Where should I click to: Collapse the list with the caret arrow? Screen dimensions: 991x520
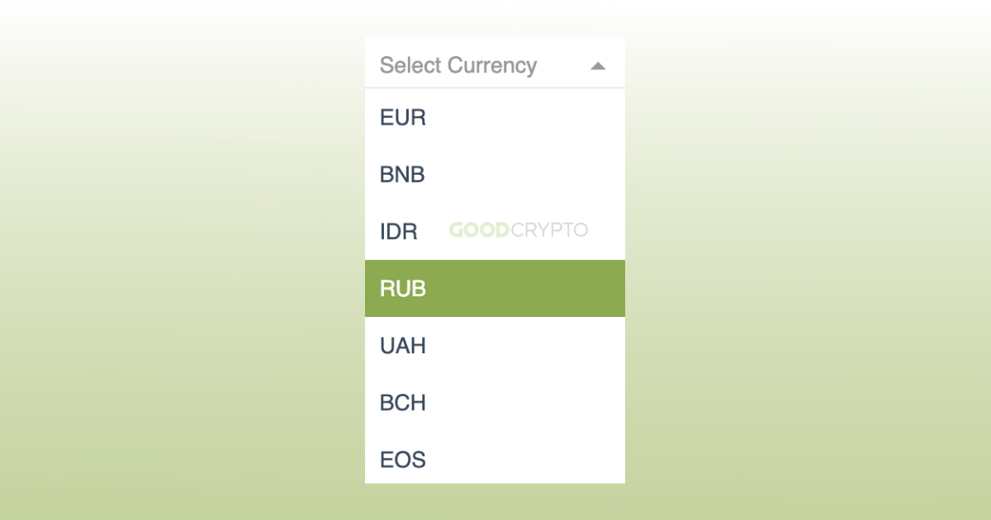(x=599, y=66)
